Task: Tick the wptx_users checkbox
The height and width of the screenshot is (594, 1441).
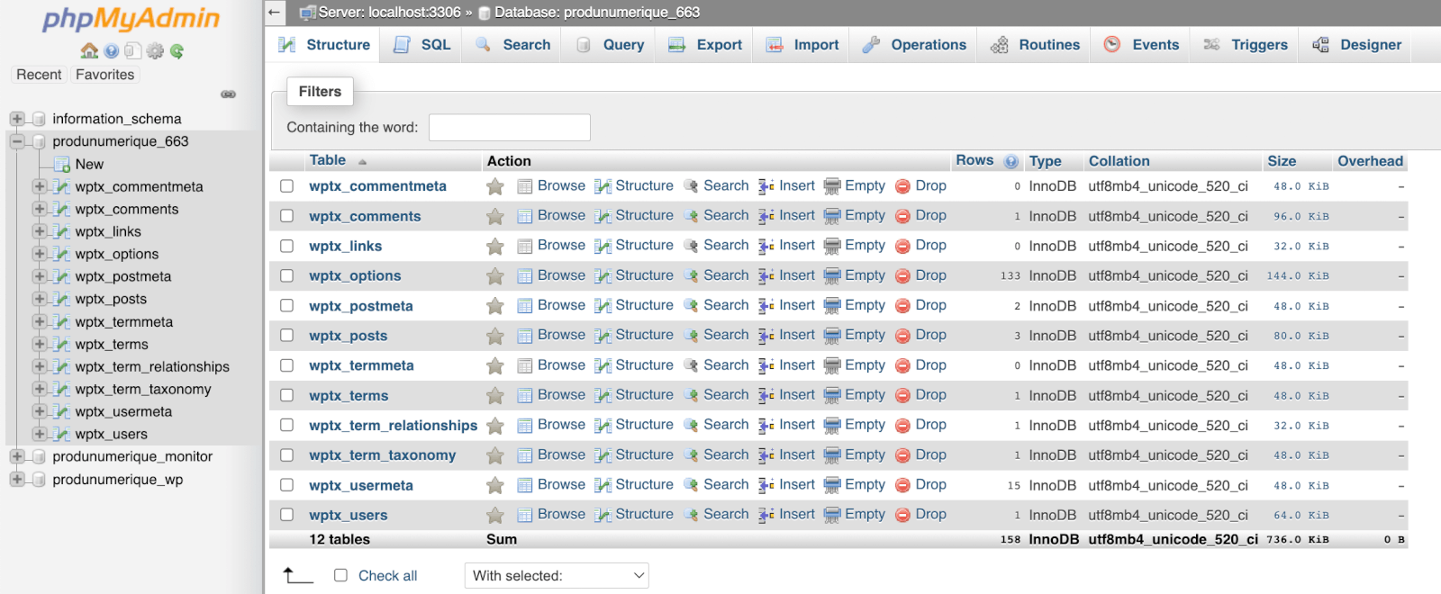Action: pos(286,515)
